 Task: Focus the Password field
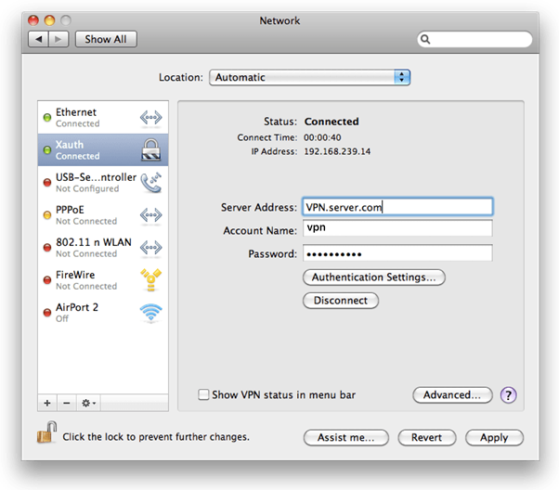397,253
